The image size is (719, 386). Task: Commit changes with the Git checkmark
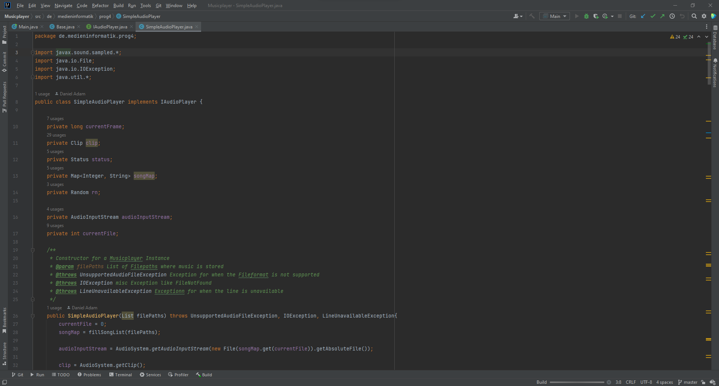coord(653,16)
